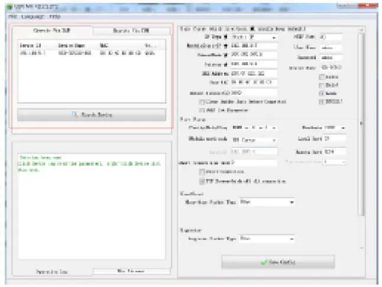The image size is (382, 287).
Task: Click the Local Port field
Action: (x=335, y=138)
